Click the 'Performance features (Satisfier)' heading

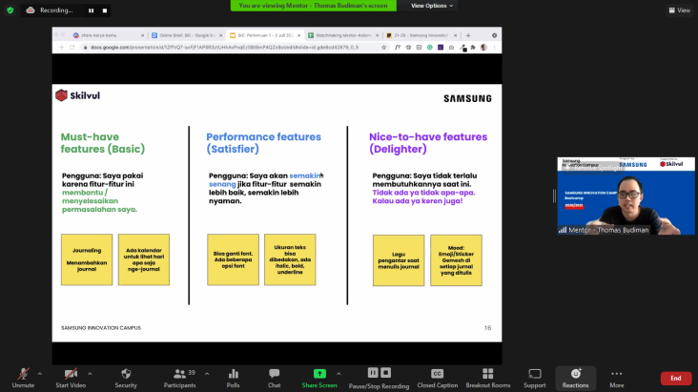[x=263, y=143]
